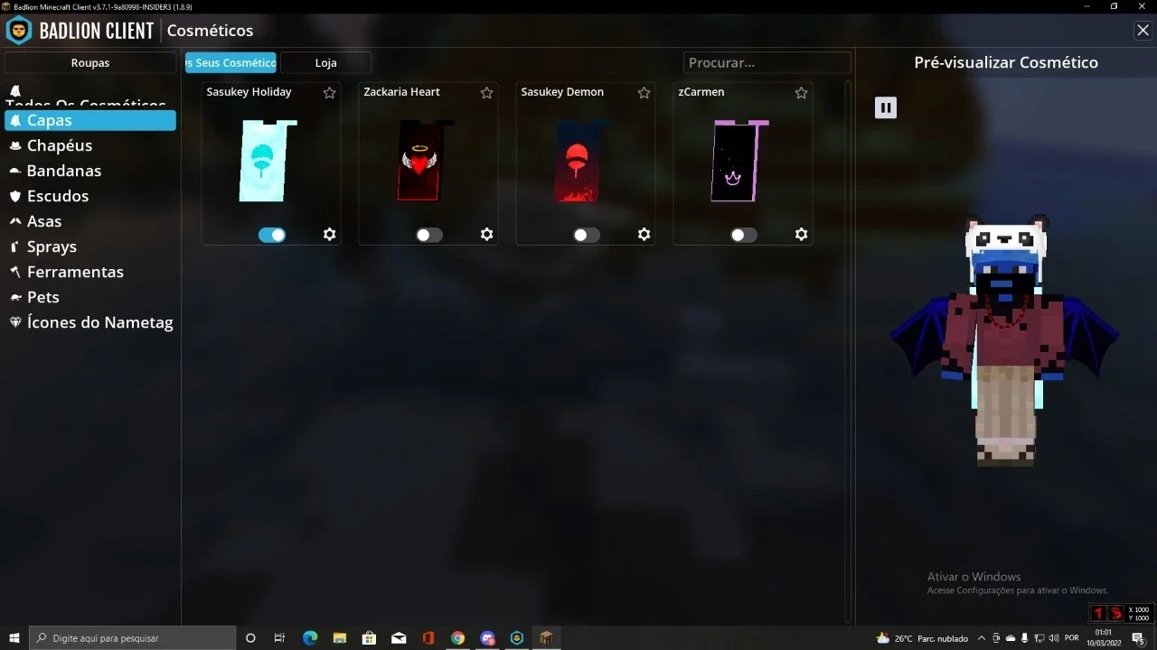Open Sasukey Demon cape settings gear
This screenshot has height=650, width=1157.
click(644, 235)
